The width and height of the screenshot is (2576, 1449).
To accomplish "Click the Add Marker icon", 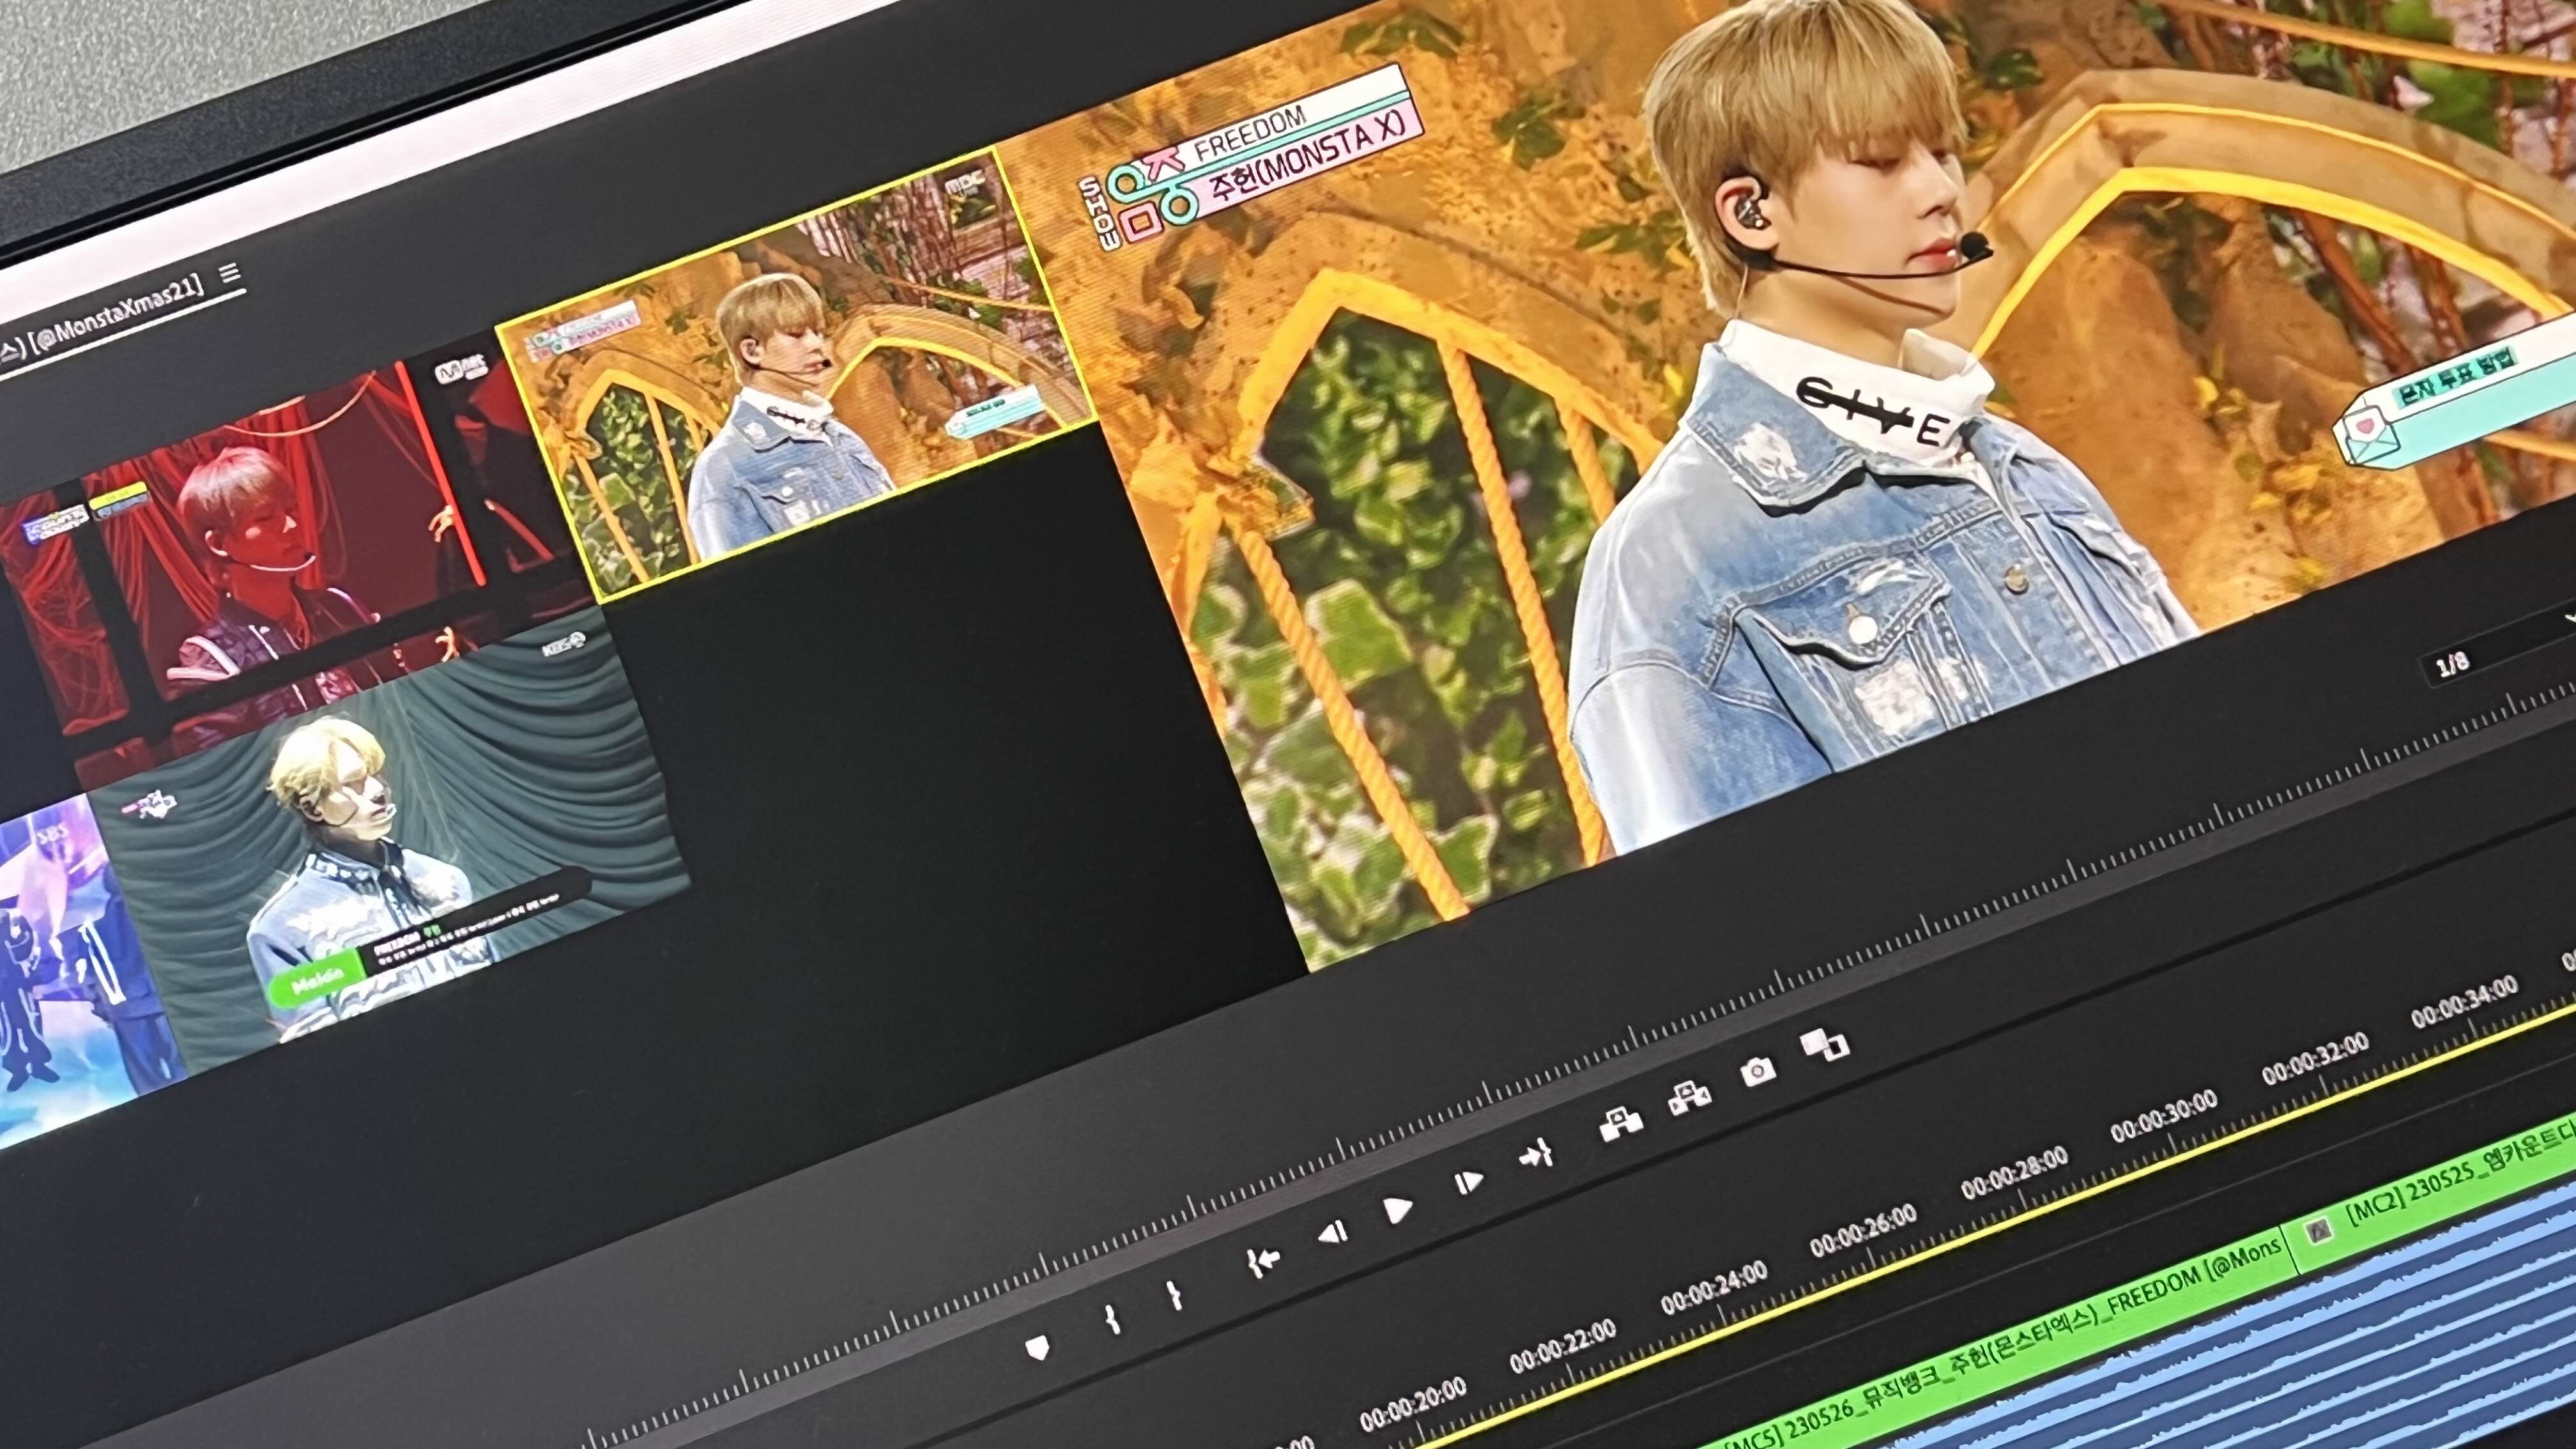I will pos(1038,1348).
